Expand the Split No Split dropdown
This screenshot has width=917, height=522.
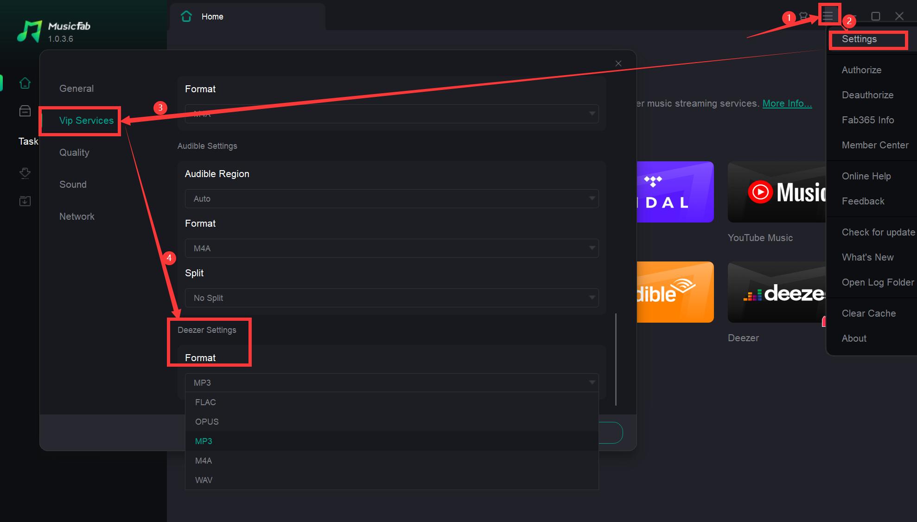(392, 298)
